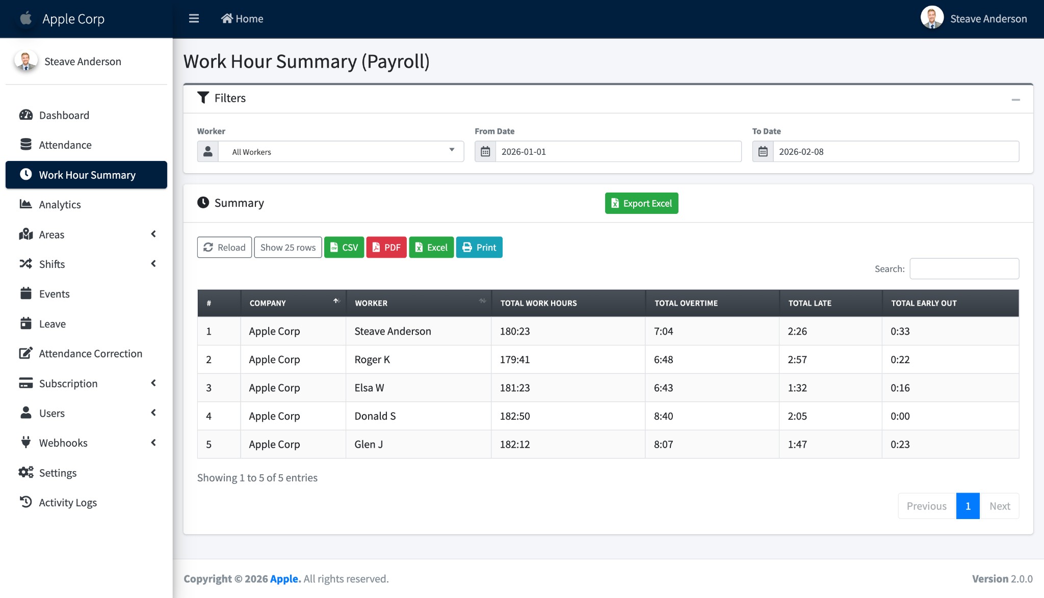Click the Next pagination button

(999, 506)
